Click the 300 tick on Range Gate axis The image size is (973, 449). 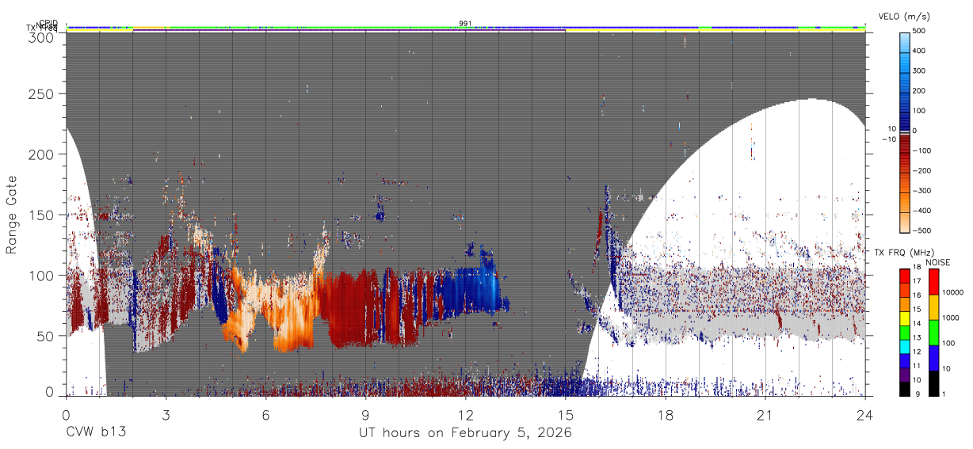click(40, 36)
